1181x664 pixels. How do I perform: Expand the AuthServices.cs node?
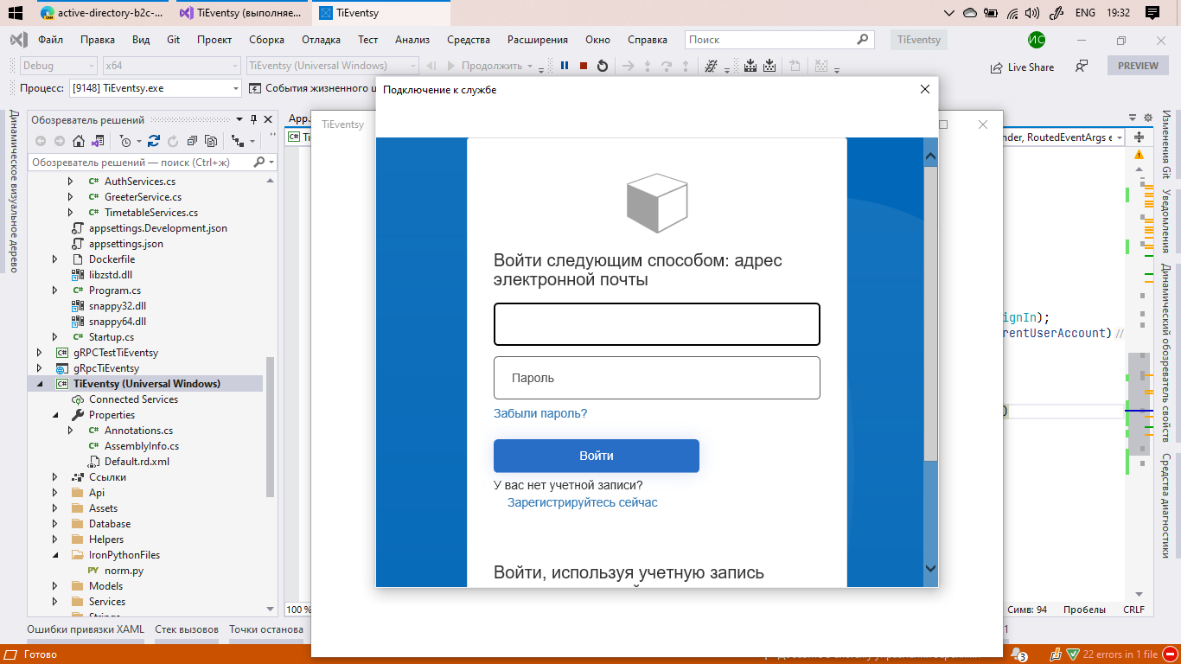(71, 182)
